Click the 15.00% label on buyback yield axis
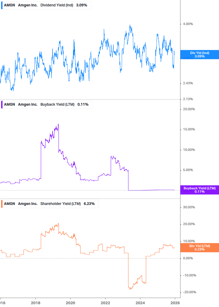The image size is (219, 307). click(x=189, y=130)
